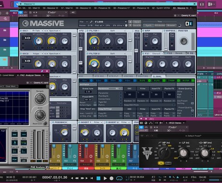222x183 pixels.
Task: Add track with plus icon at top-left
Action: coord(7,13)
